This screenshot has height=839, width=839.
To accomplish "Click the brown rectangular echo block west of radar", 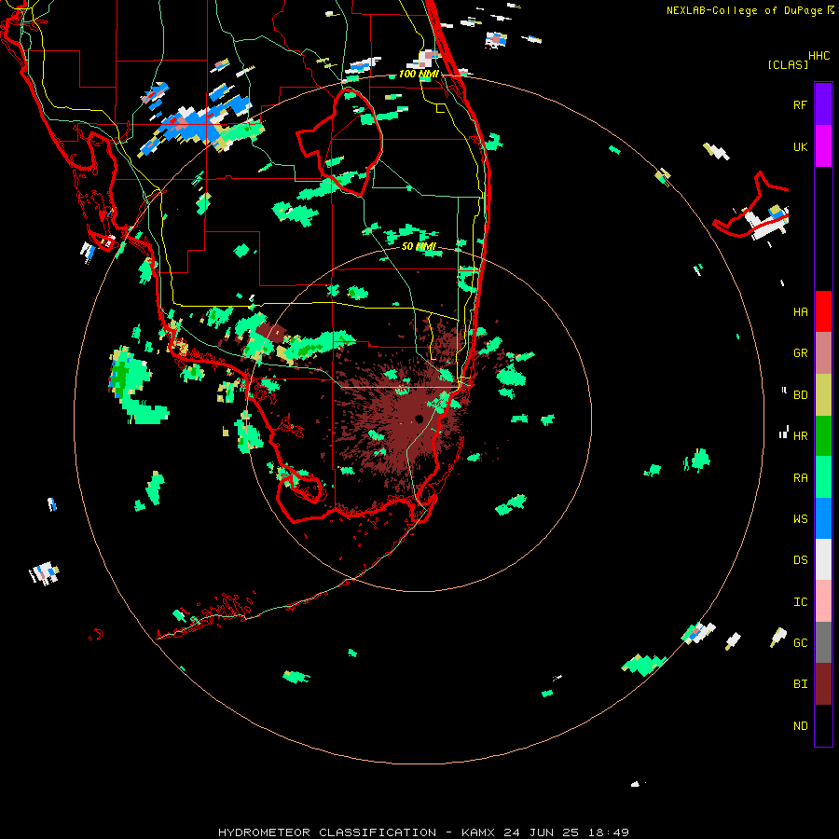I will tap(272, 333).
